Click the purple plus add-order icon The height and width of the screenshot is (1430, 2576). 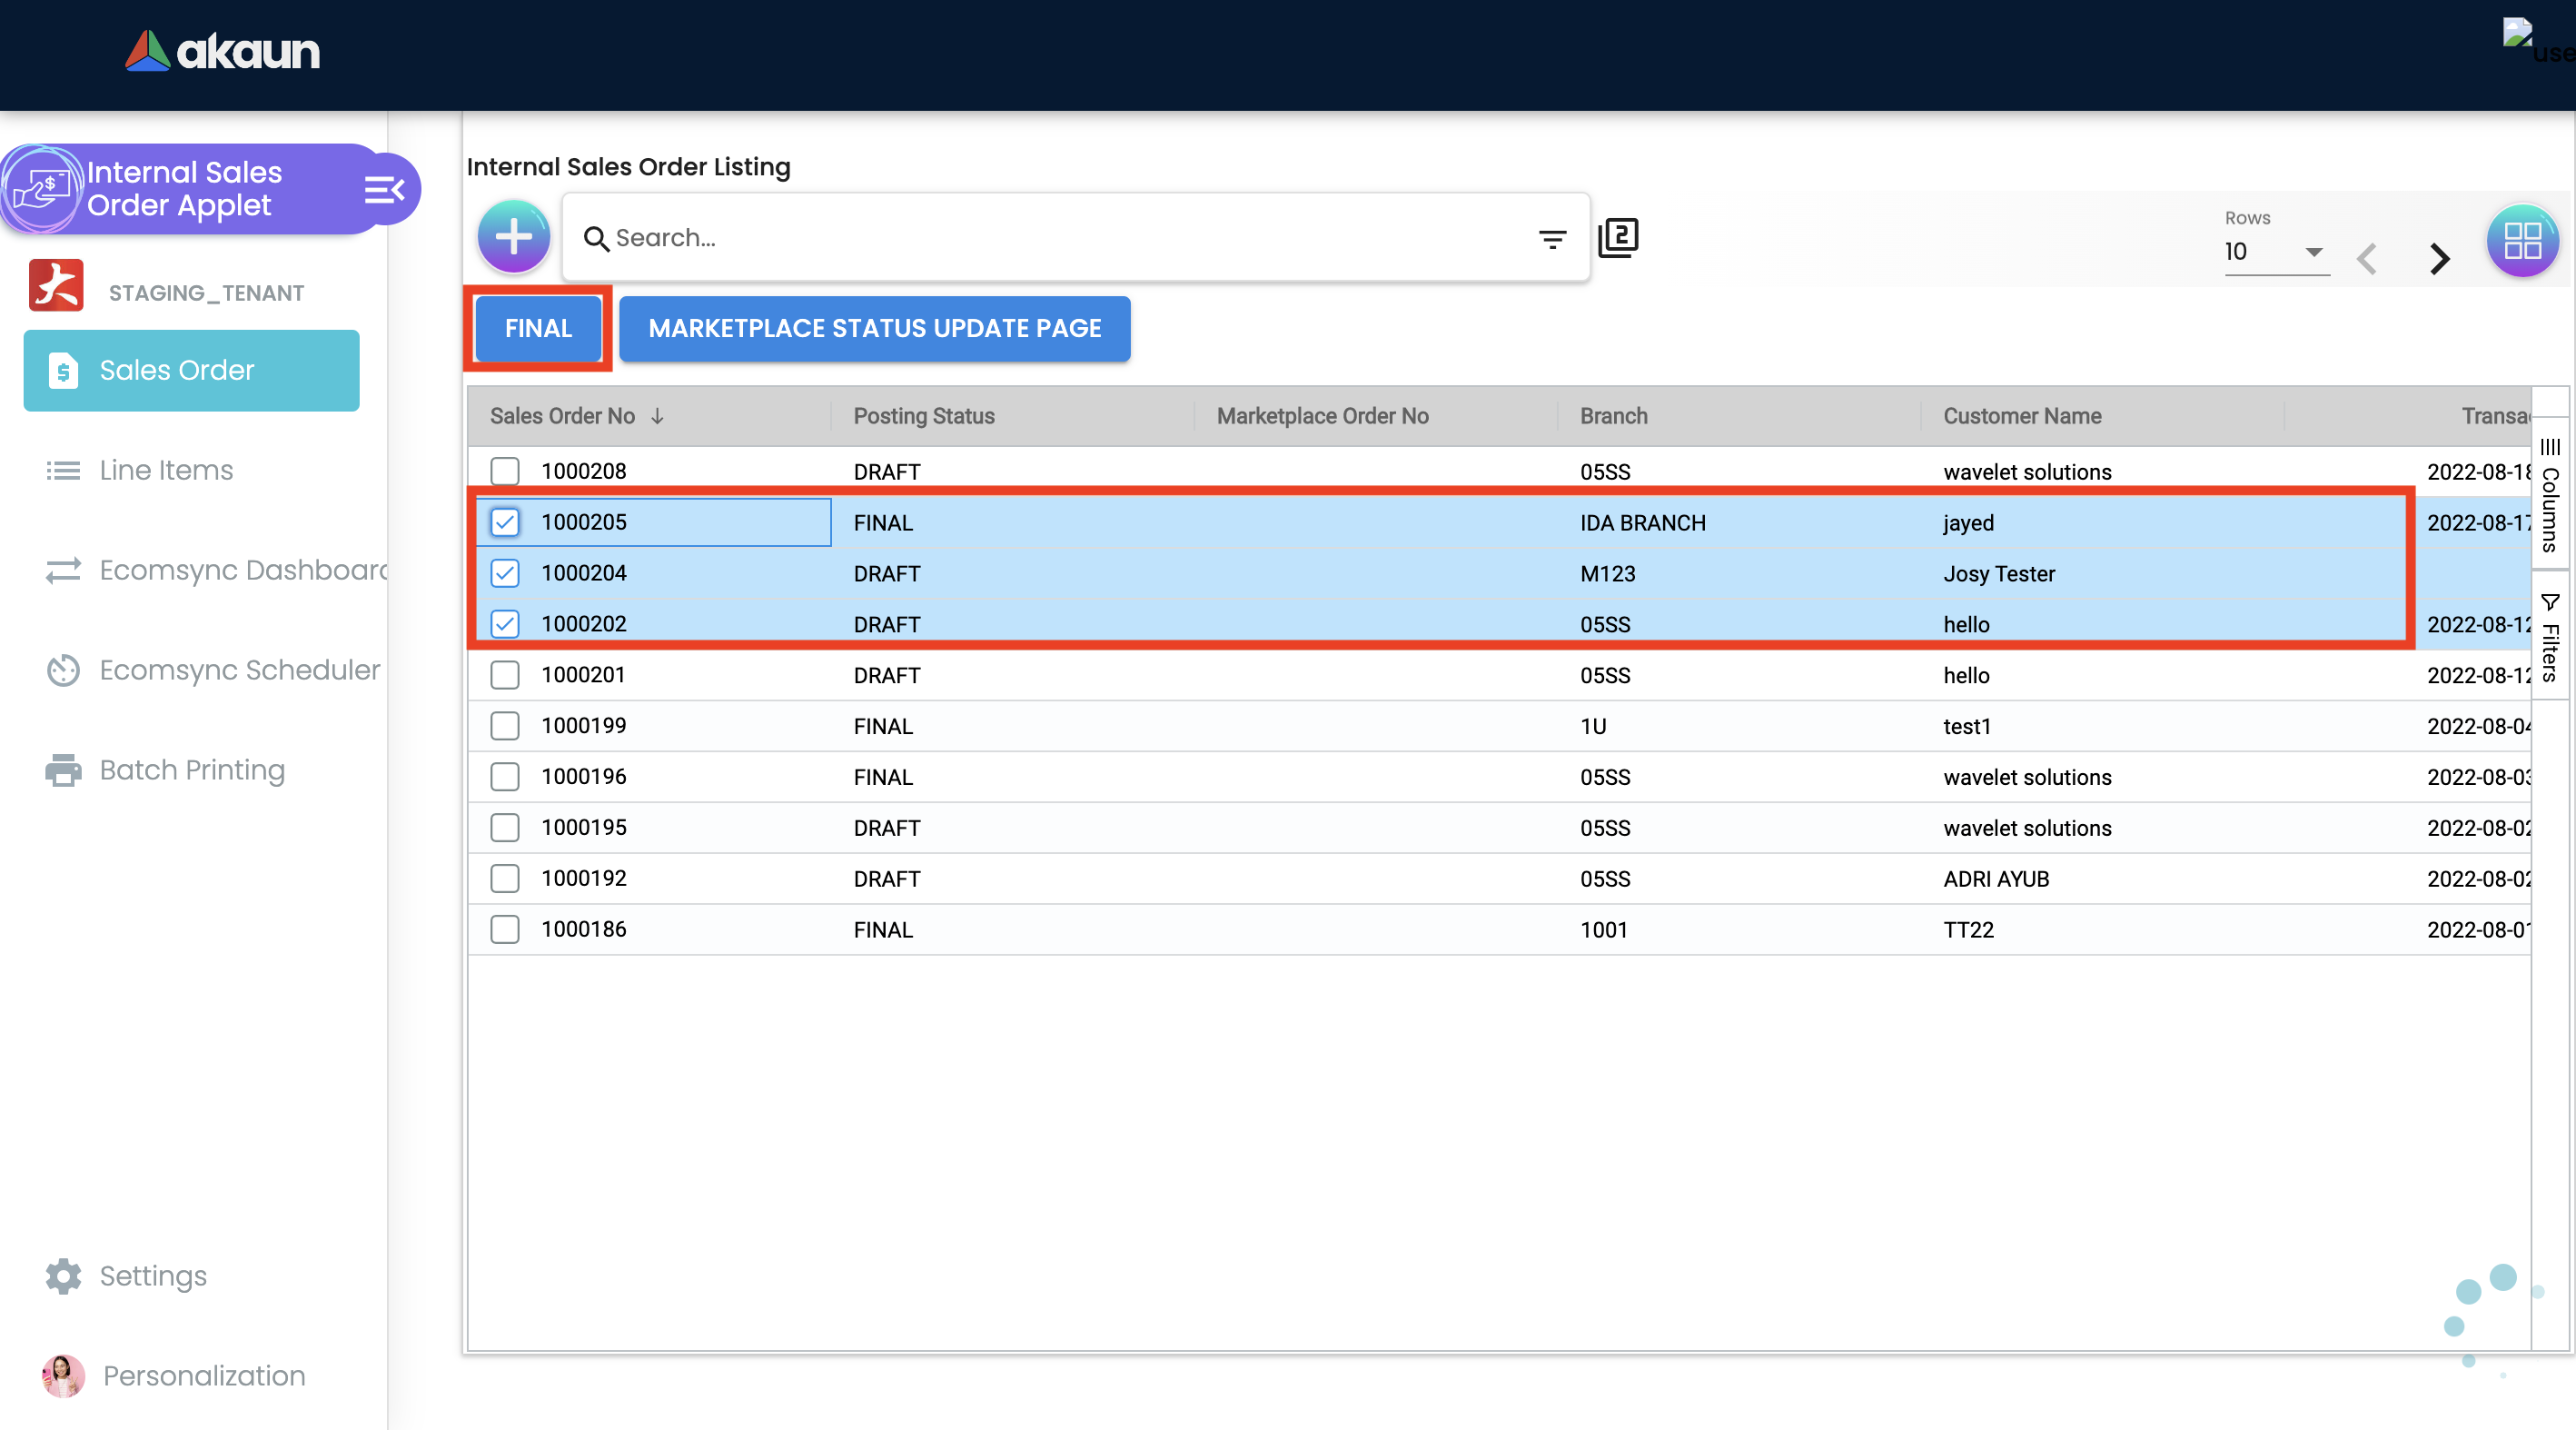(x=513, y=237)
